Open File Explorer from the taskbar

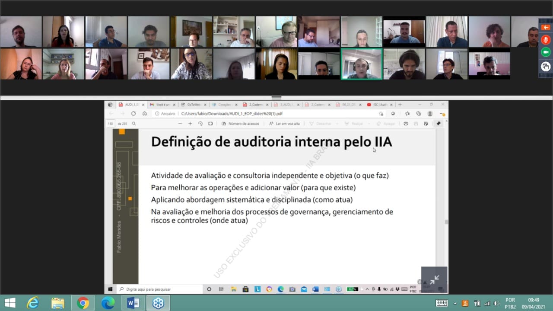(x=57, y=303)
